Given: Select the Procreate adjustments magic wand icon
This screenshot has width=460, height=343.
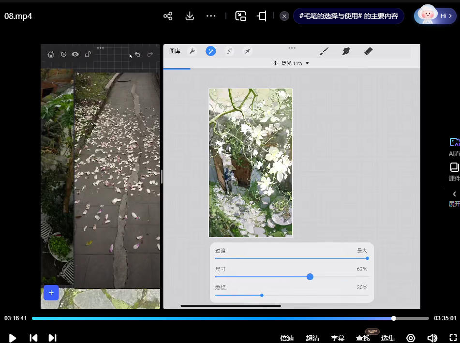Looking at the screenshot, I should click(210, 51).
